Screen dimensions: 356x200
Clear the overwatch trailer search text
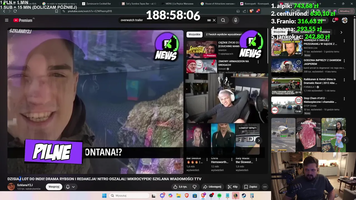pyautogui.click(x=214, y=20)
